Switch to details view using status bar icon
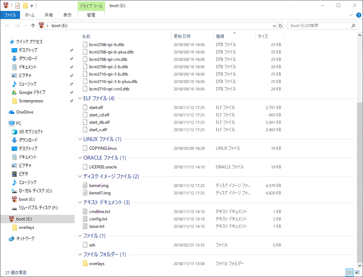 [x=350, y=271]
